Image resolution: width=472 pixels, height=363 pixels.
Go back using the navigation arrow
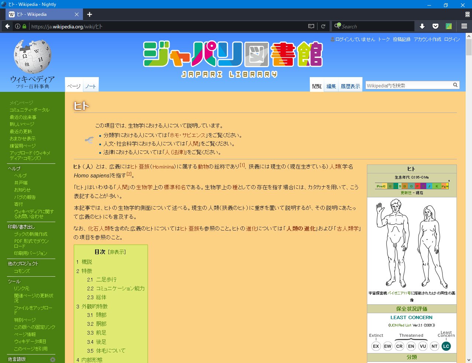[x=7, y=26]
